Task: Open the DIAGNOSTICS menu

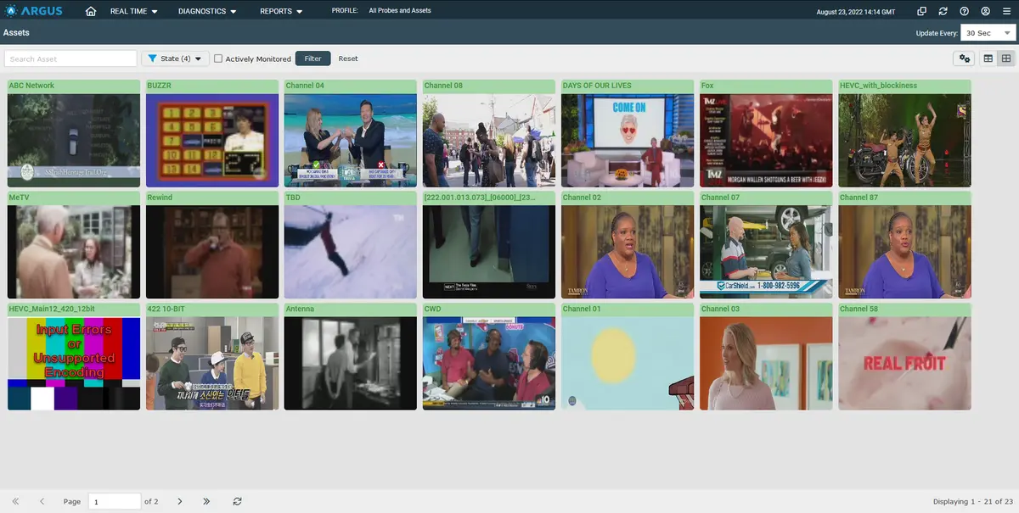Action: [x=207, y=12]
